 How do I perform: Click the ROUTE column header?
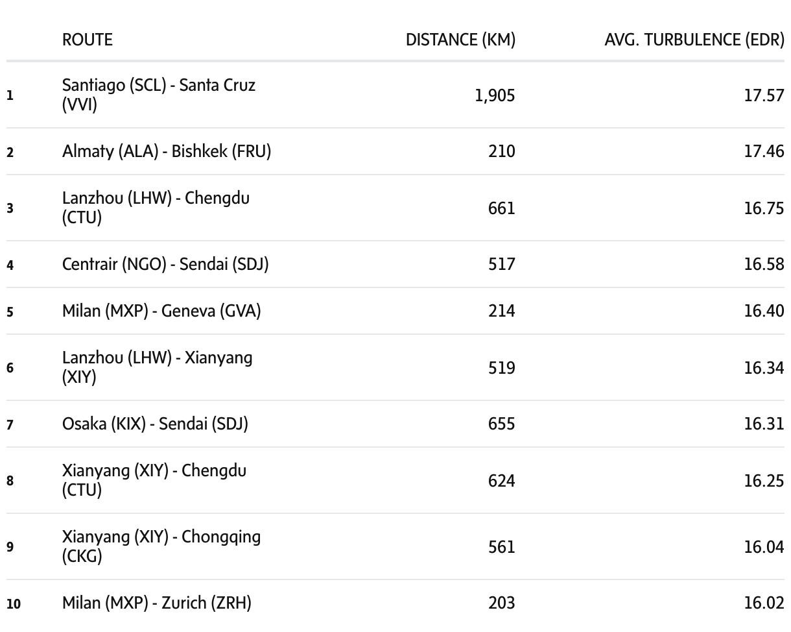pyautogui.click(x=87, y=40)
